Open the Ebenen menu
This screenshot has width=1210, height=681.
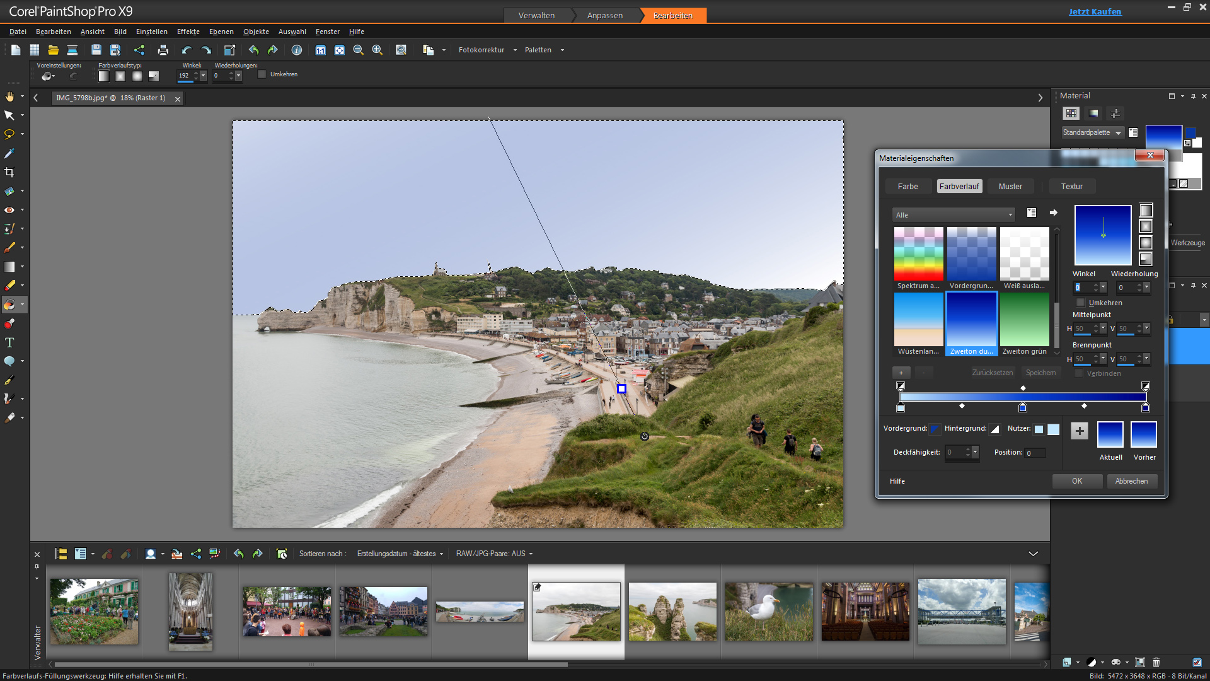tap(221, 32)
